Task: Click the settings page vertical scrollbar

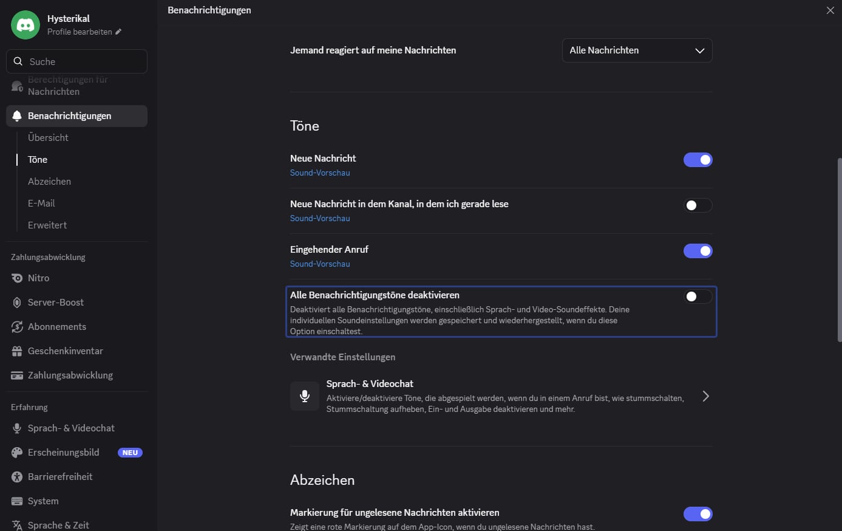Action: coord(840,250)
